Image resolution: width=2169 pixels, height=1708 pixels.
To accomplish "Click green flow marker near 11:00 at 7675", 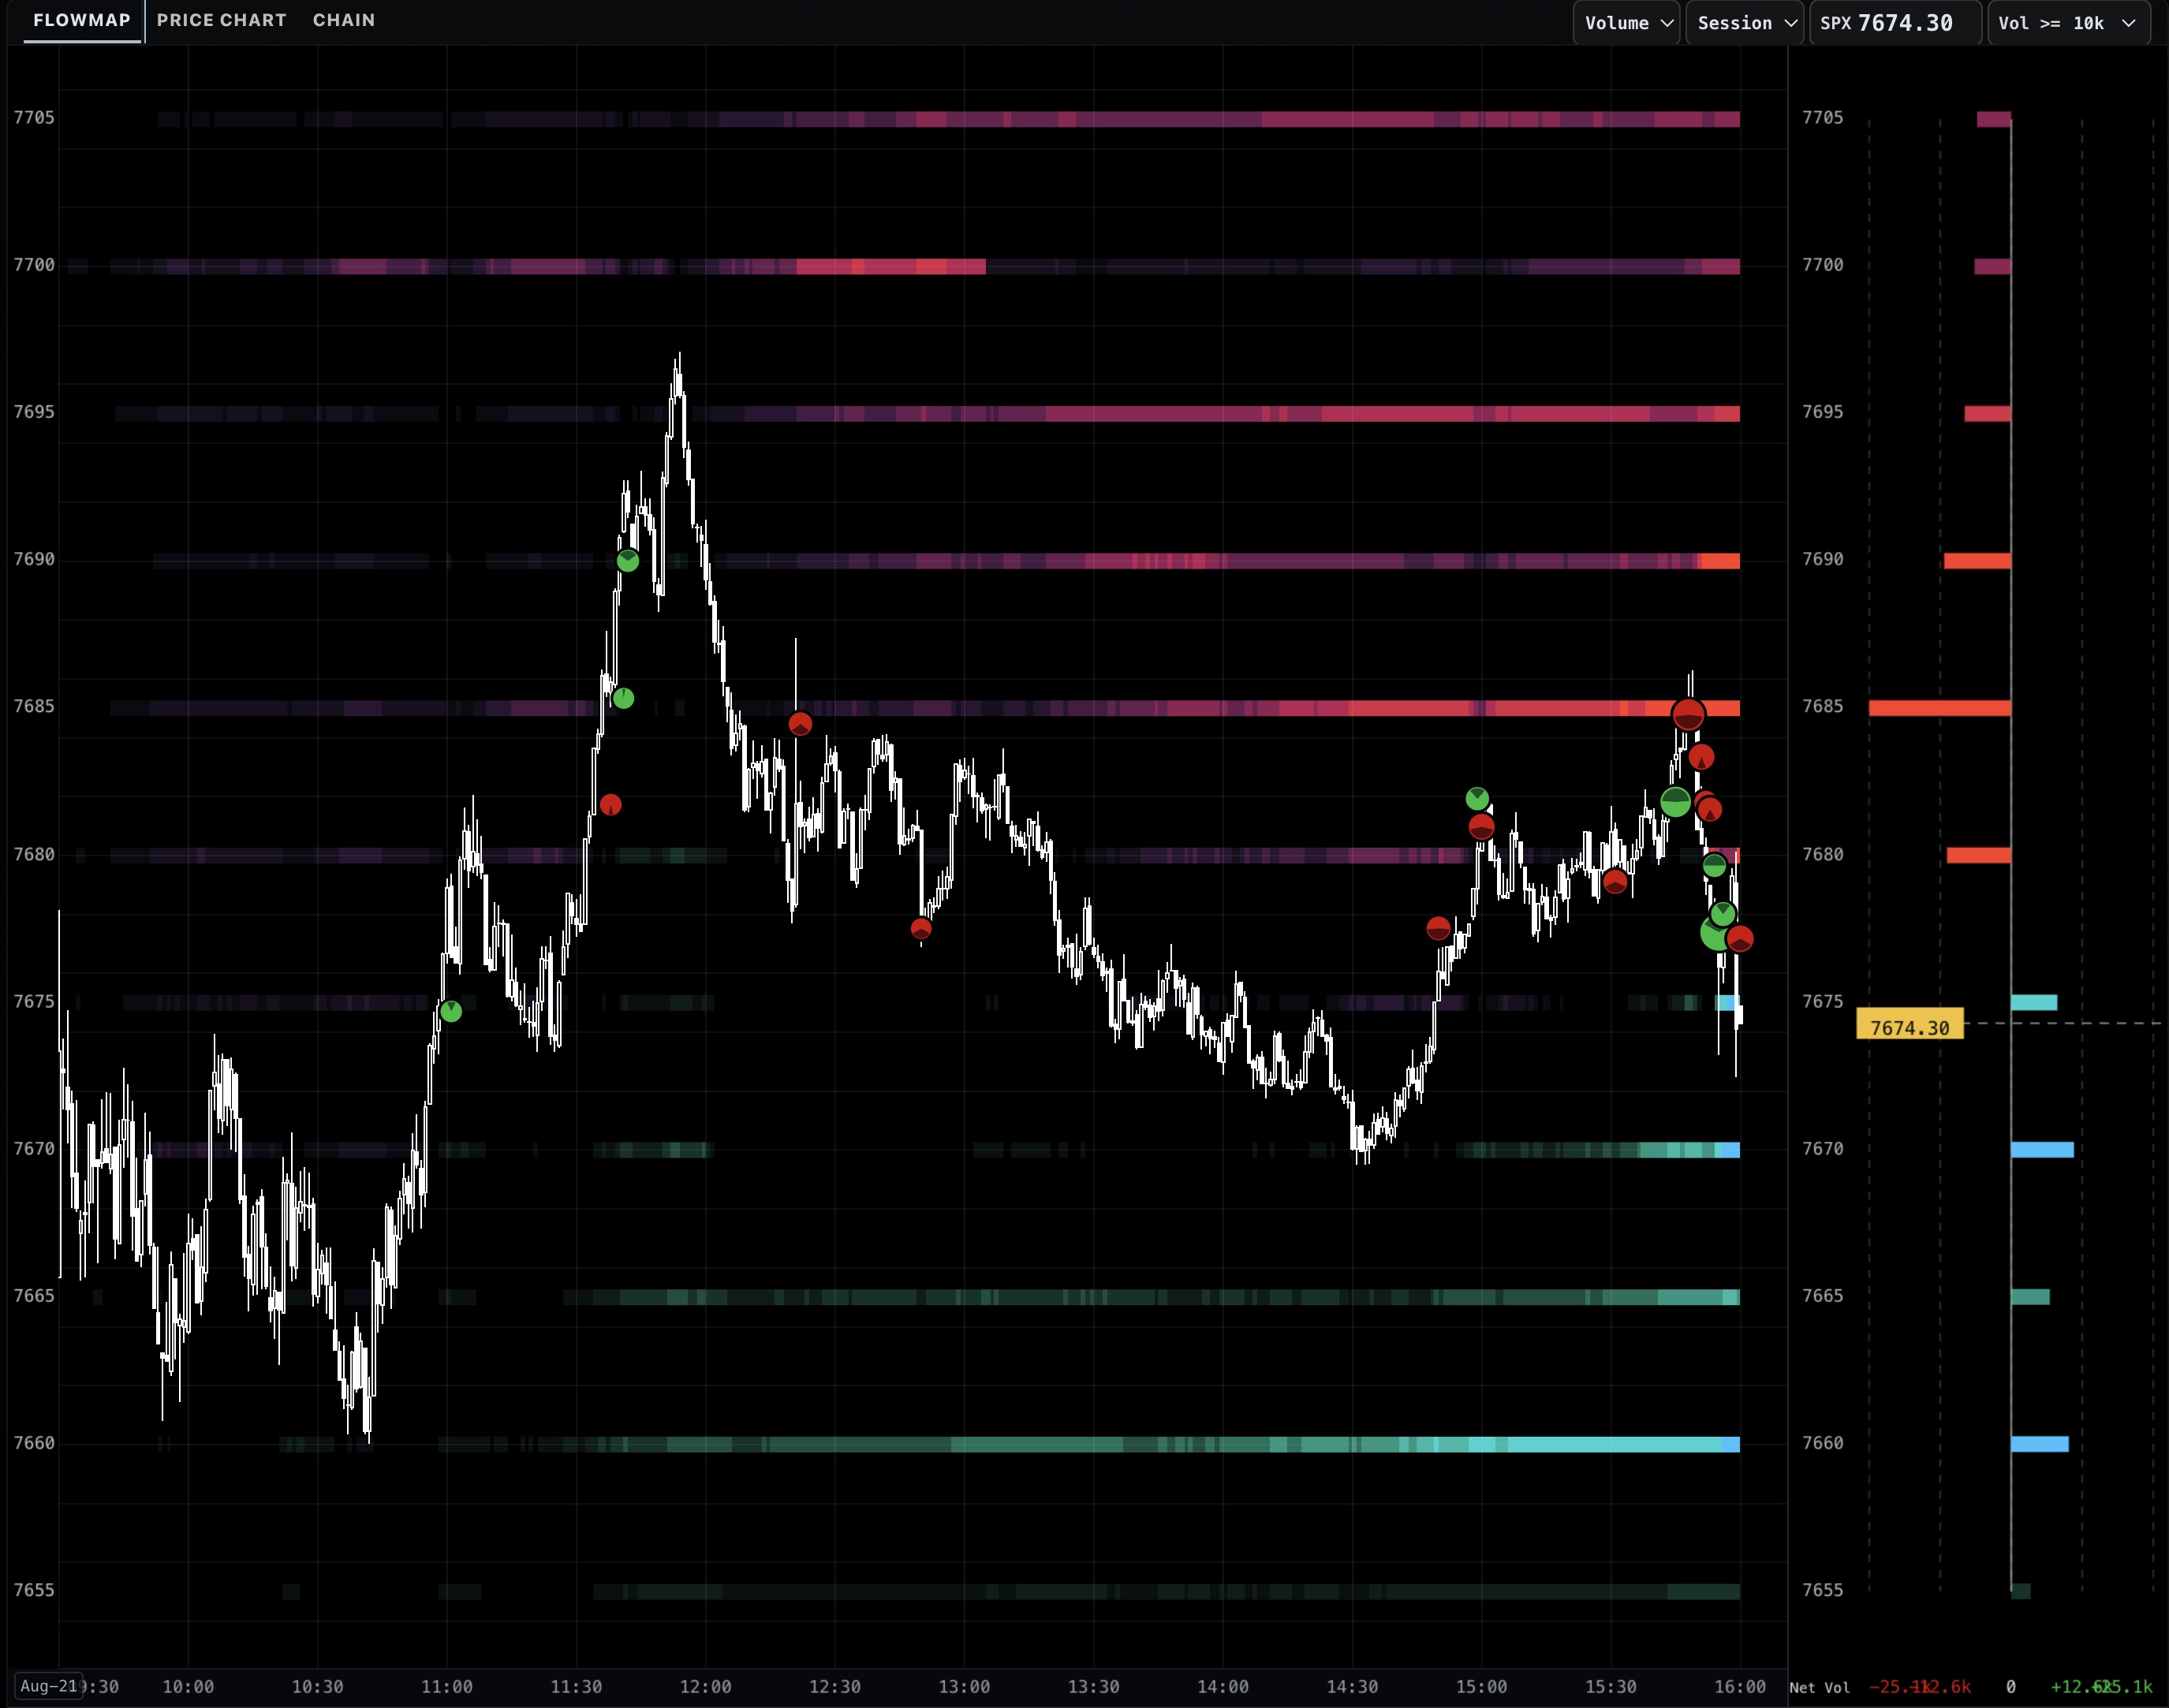I will click(451, 1011).
